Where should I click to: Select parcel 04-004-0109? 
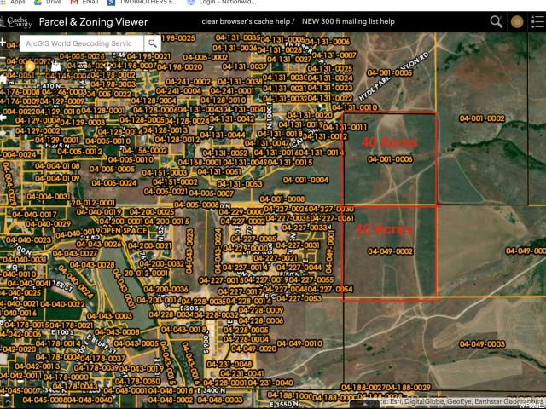(x=57, y=178)
